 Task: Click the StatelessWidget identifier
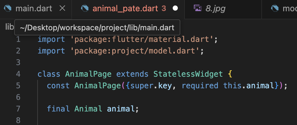[188, 74]
